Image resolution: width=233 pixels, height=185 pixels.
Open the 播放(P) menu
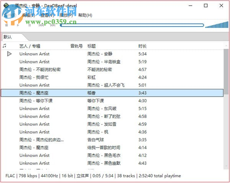pos(66,15)
